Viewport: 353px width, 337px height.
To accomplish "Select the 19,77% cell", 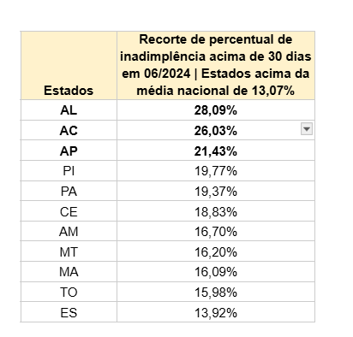I will point(216,171).
